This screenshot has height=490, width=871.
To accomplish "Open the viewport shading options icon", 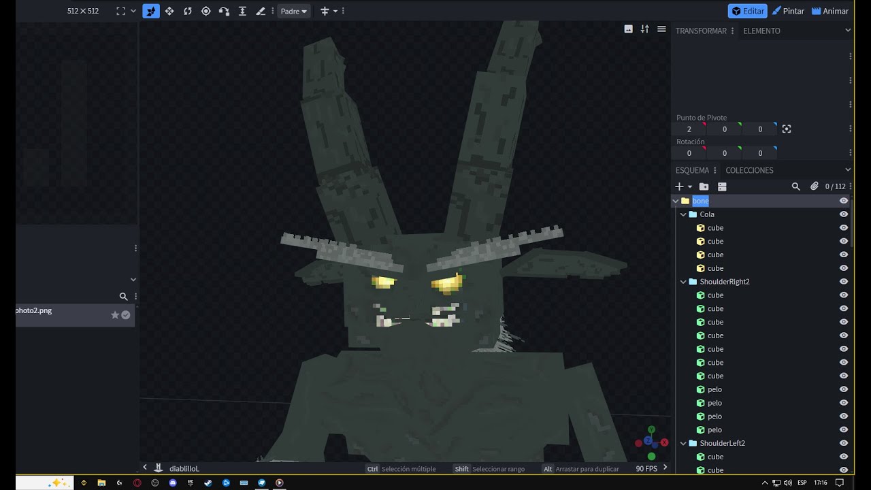I will (x=645, y=29).
